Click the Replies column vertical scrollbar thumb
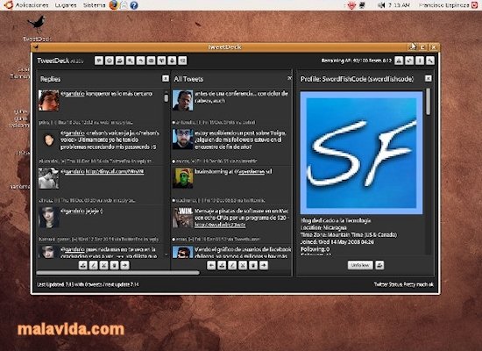Image resolution: width=482 pixels, height=351 pixels. [x=166, y=98]
